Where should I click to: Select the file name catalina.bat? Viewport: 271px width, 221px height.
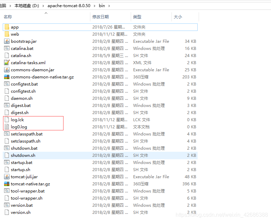(x=22, y=49)
